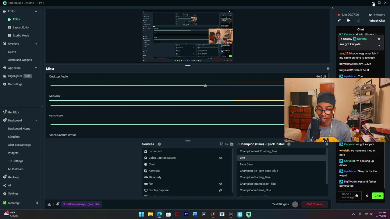Collapse the Overlays sidebar section
The image size is (390, 219).
(x=36, y=44)
